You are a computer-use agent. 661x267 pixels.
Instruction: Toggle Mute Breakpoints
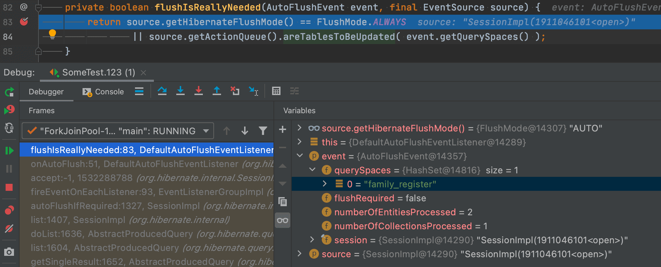[9, 229]
